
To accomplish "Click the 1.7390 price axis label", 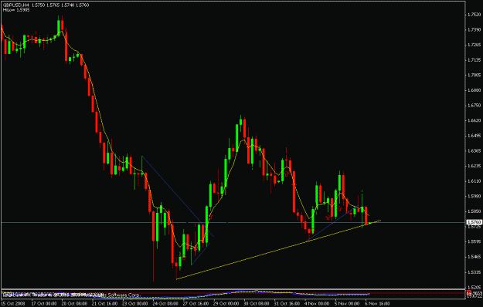I will [474, 29].
